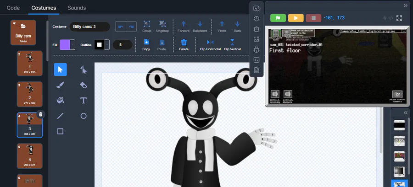Start project with green flag
Viewport: 413px width, 187px height.
(x=278, y=18)
